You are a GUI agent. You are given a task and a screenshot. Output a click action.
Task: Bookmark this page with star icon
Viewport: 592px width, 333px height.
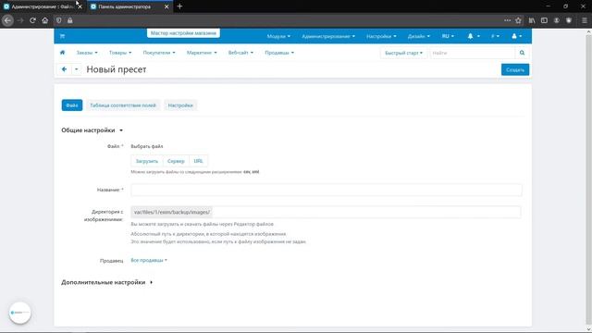[x=518, y=20]
